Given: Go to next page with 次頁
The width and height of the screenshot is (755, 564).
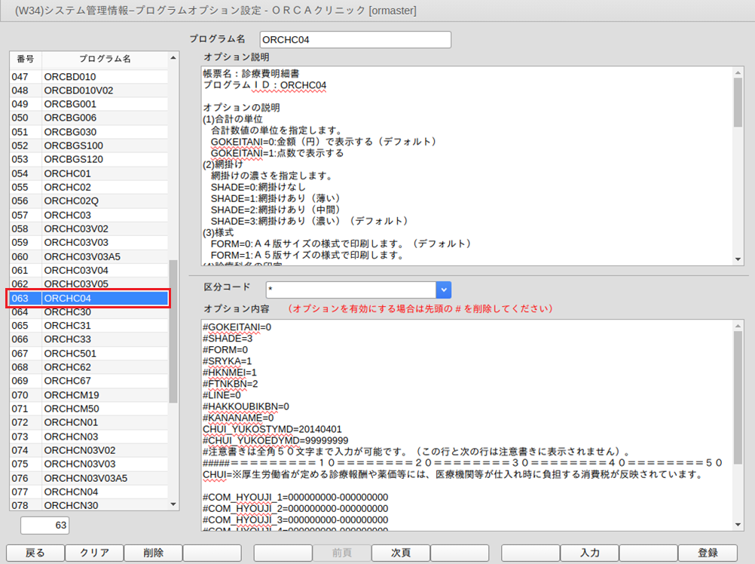Looking at the screenshot, I should [x=400, y=553].
